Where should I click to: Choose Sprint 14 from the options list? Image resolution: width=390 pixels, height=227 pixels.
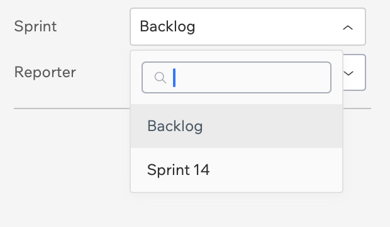click(x=237, y=170)
